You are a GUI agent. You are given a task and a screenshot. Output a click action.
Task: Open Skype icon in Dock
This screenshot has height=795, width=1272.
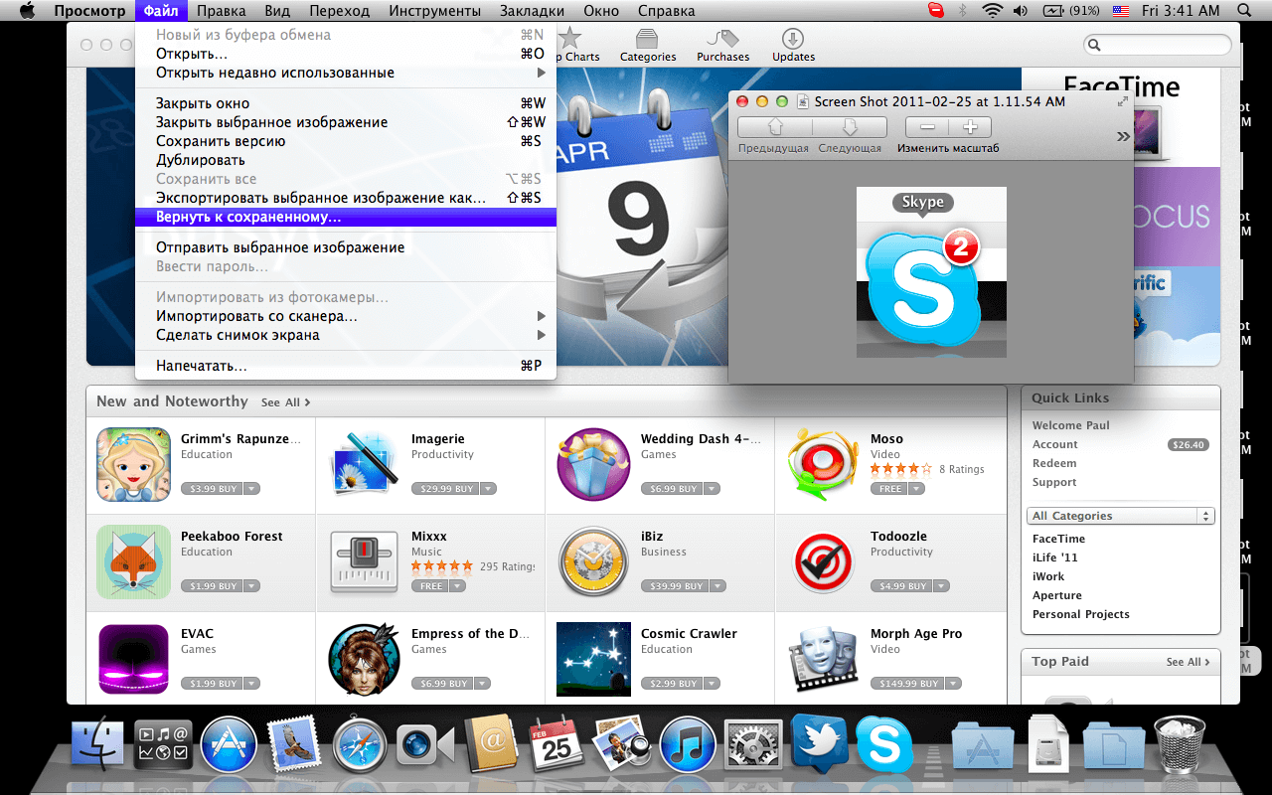coord(884,745)
